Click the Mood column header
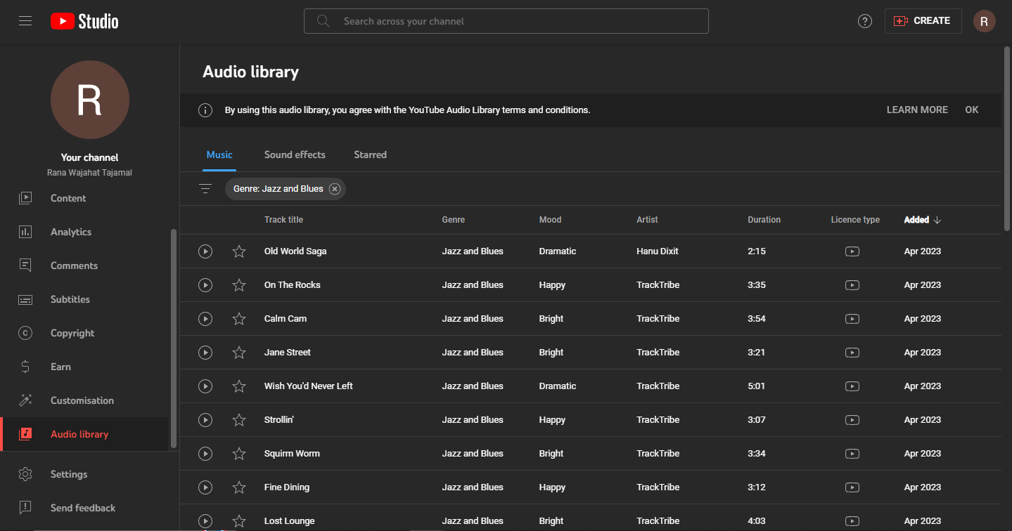1012x531 pixels. pyautogui.click(x=551, y=220)
